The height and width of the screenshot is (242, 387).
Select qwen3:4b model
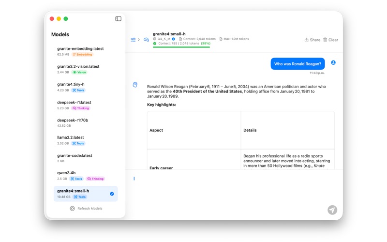(x=86, y=176)
